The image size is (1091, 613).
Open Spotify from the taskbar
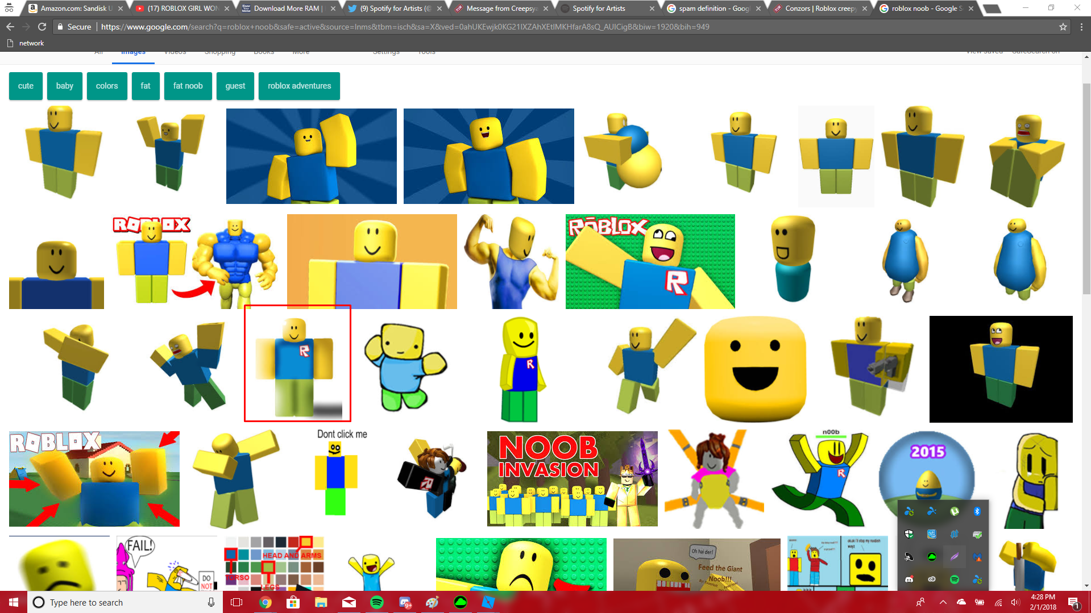tap(377, 602)
